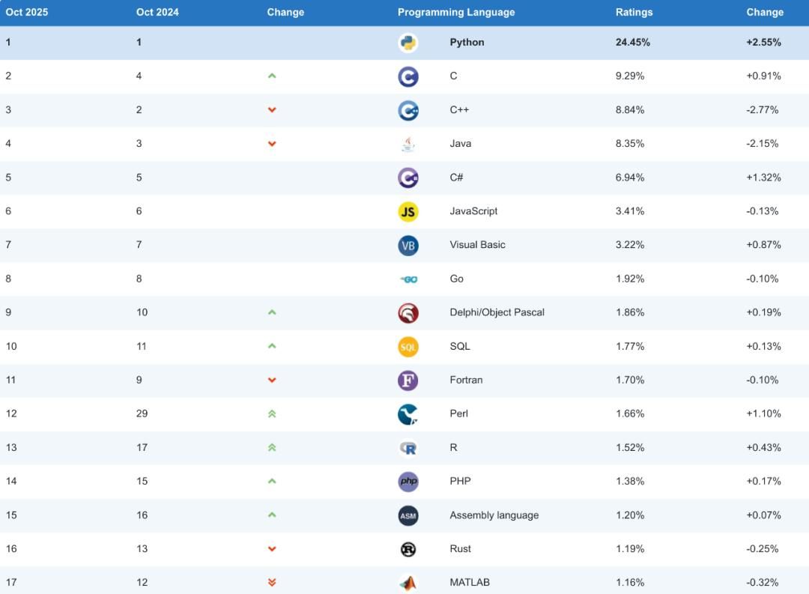Click the Ratings column header

tap(634, 12)
